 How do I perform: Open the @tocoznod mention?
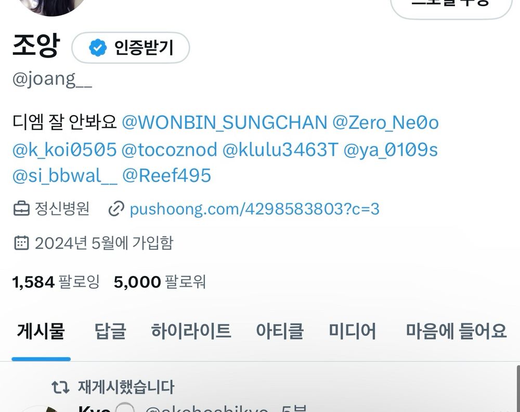[170, 149]
